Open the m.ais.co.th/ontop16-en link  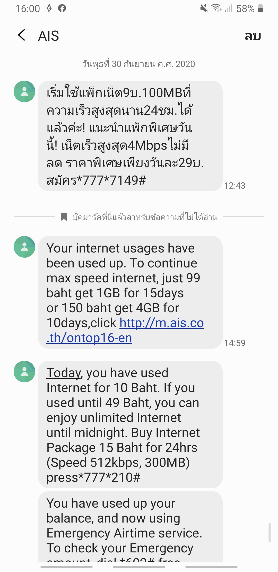tap(125, 330)
